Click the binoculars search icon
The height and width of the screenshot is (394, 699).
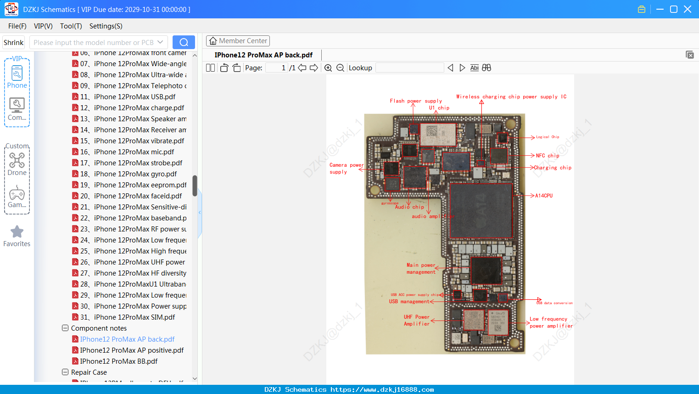(487, 68)
